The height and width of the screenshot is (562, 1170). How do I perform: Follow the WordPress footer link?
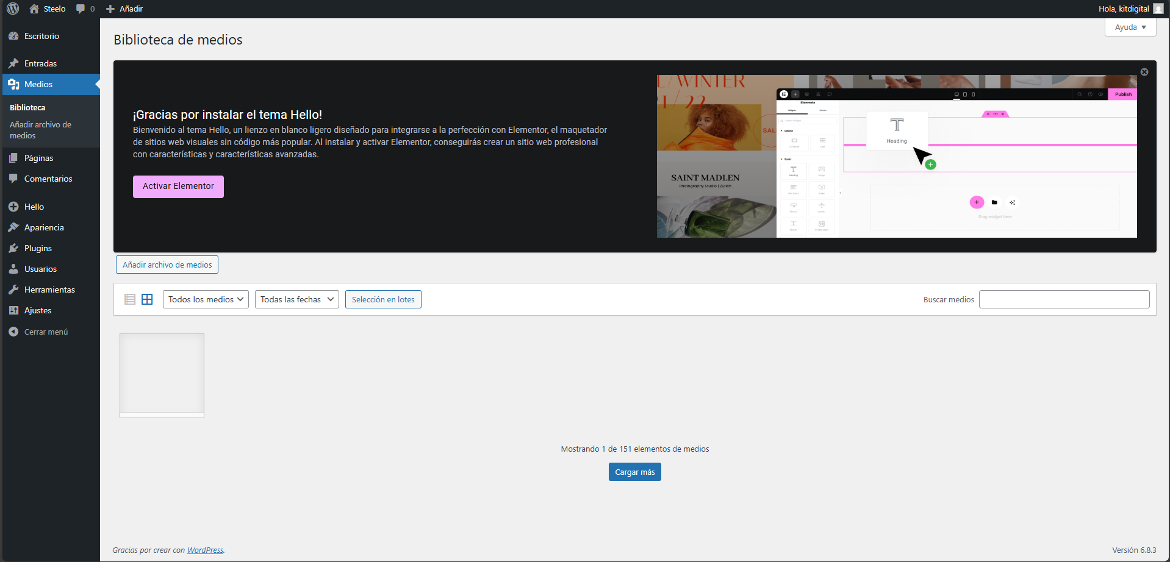click(205, 550)
